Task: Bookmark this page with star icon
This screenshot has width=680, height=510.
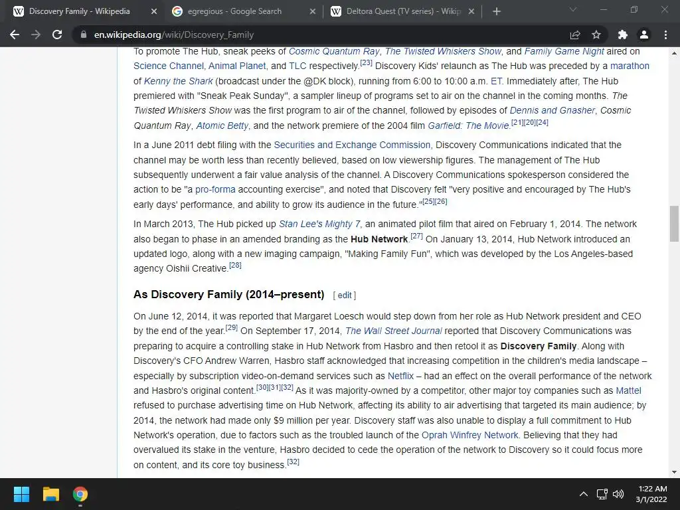Action: (x=596, y=35)
